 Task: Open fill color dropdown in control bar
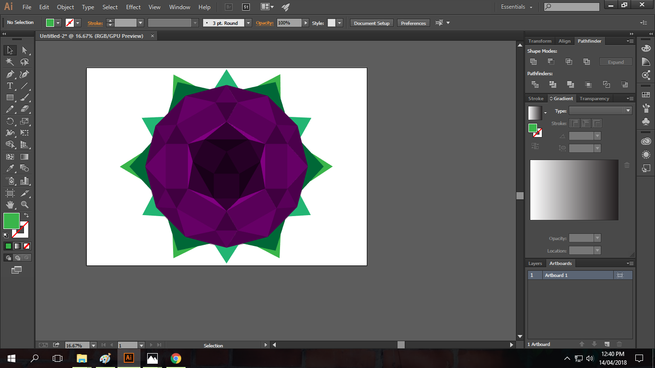pyautogui.click(x=58, y=23)
